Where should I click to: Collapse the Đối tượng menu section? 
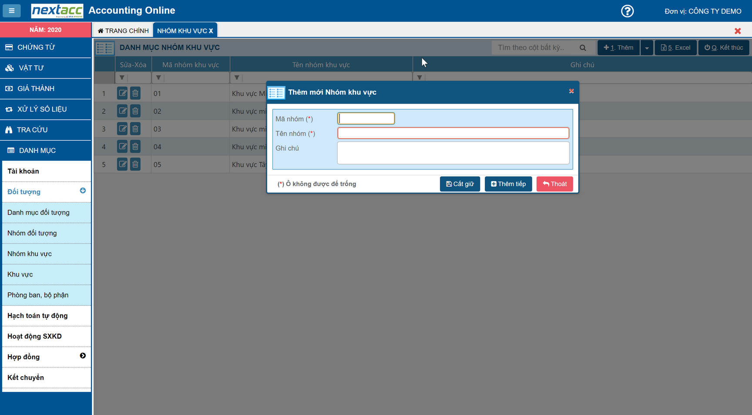pyautogui.click(x=83, y=191)
